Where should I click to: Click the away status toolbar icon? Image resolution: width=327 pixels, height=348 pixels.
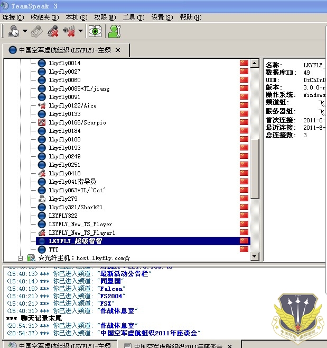(x=14, y=31)
